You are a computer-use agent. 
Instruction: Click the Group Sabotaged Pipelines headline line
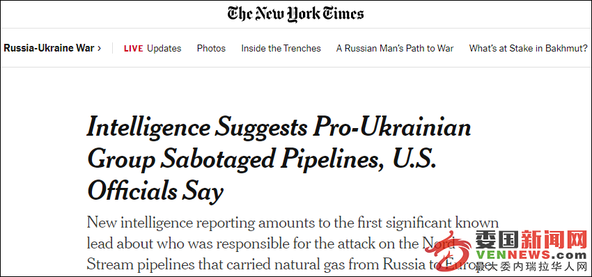coord(262,159)
